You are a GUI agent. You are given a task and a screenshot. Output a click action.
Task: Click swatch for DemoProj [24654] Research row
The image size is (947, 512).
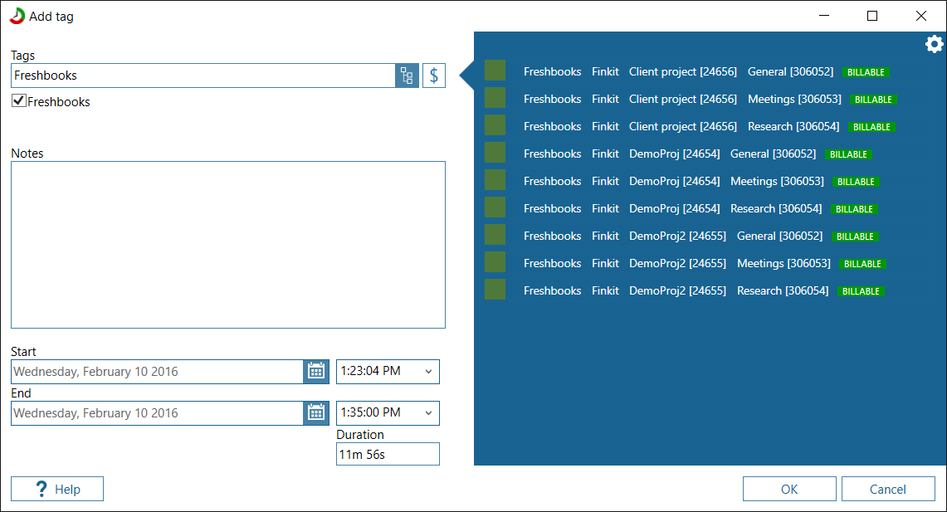pos(495,207)
